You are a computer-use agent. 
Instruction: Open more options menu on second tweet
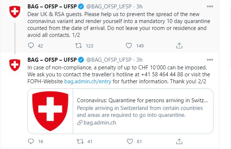(210, 60)
